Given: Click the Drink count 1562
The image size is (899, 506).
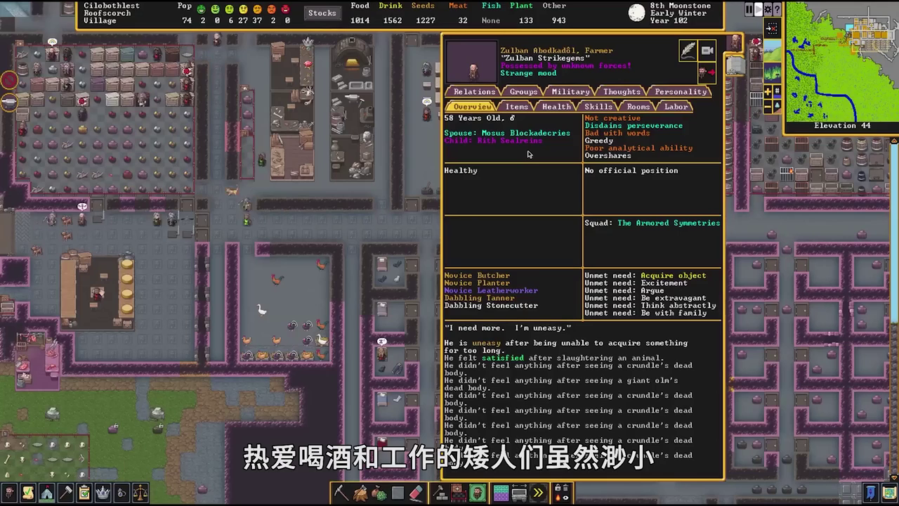Looking at the screenshot, I should (391, 20).
